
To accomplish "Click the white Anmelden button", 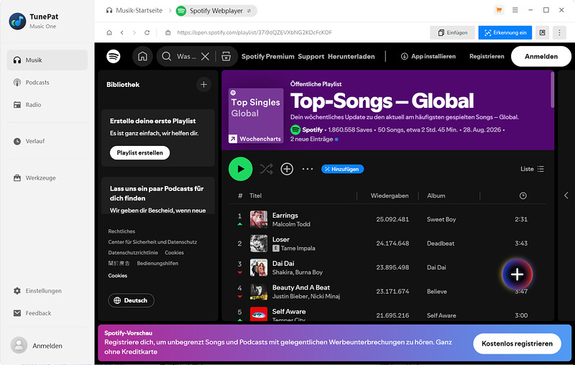I will 541,57.
